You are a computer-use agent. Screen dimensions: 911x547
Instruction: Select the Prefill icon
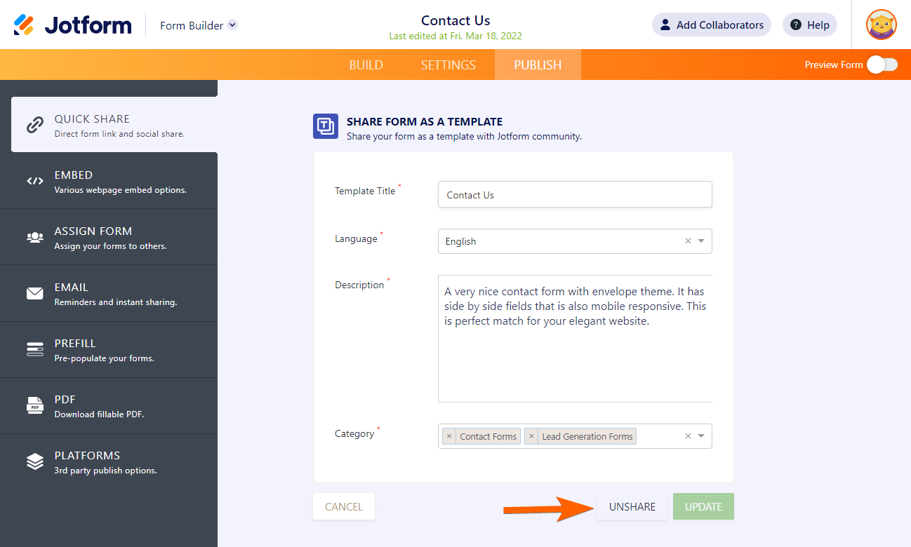click(34, 349)
